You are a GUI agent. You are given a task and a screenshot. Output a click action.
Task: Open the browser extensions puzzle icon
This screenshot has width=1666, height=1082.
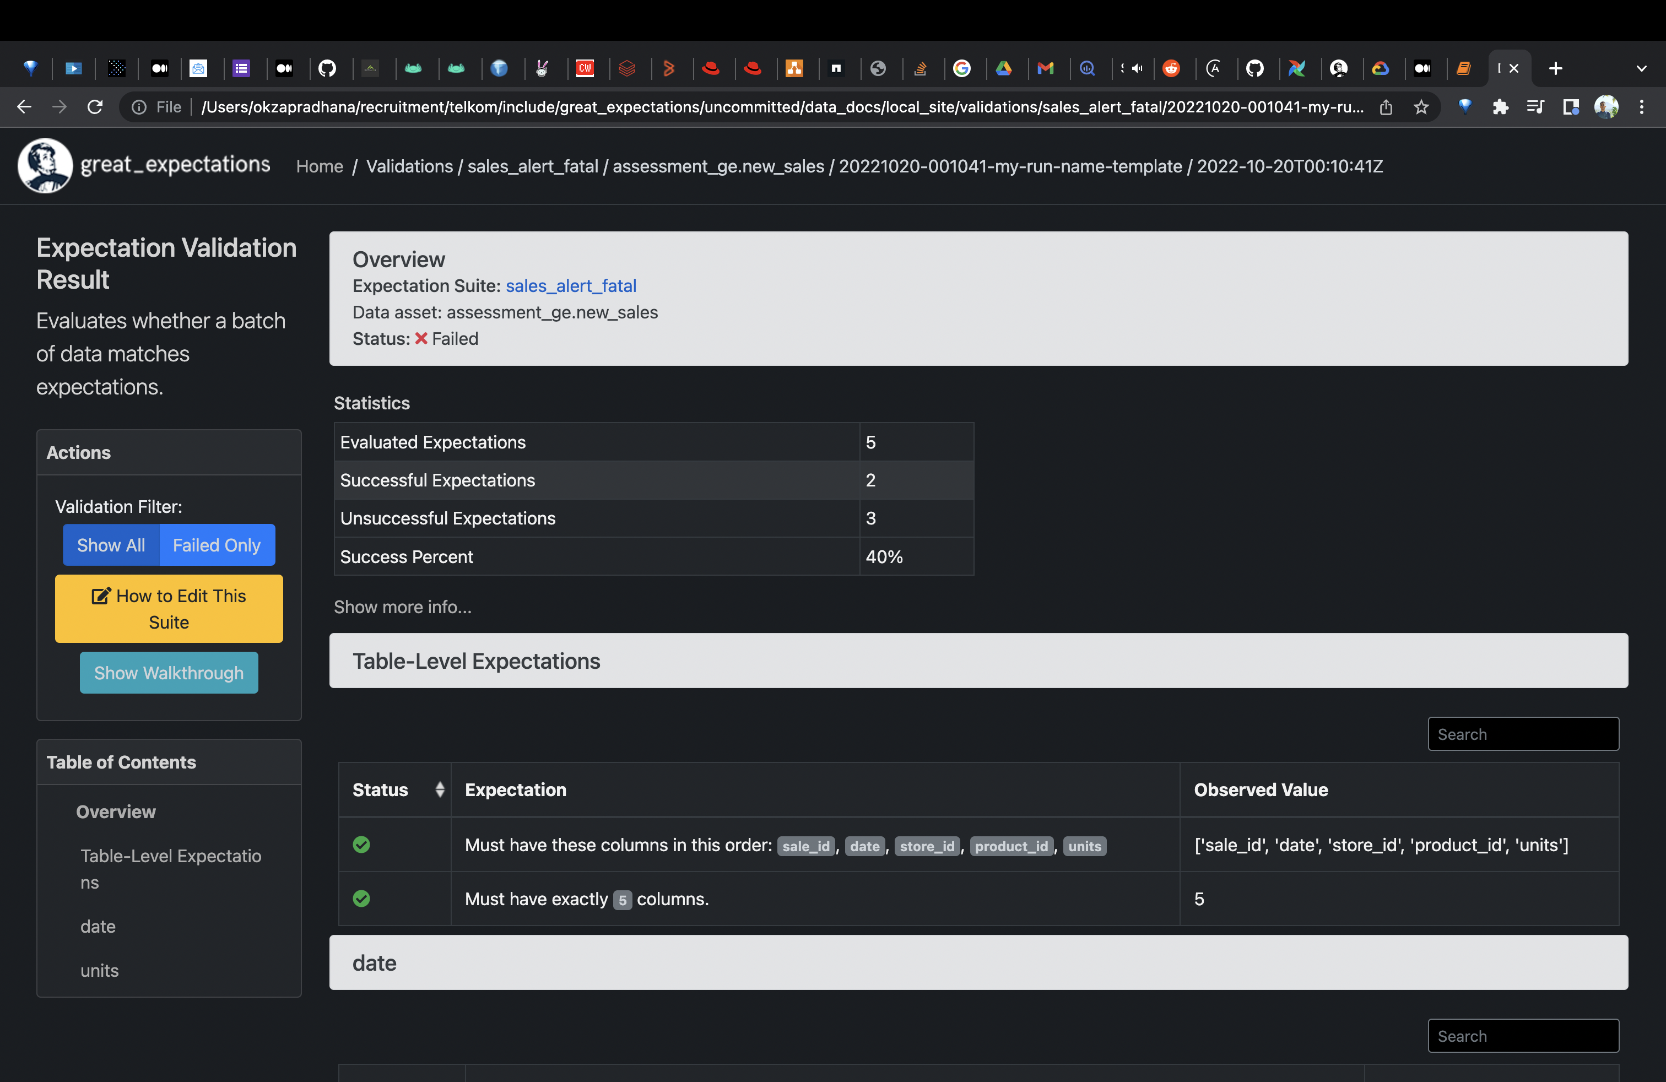1500,107
